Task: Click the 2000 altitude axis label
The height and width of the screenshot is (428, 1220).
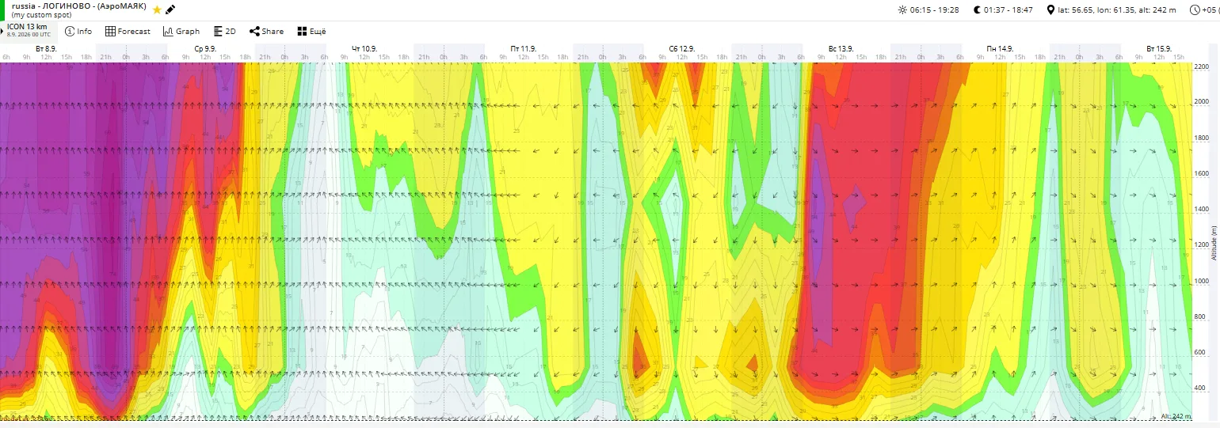Action: (x=1201, y=102)
